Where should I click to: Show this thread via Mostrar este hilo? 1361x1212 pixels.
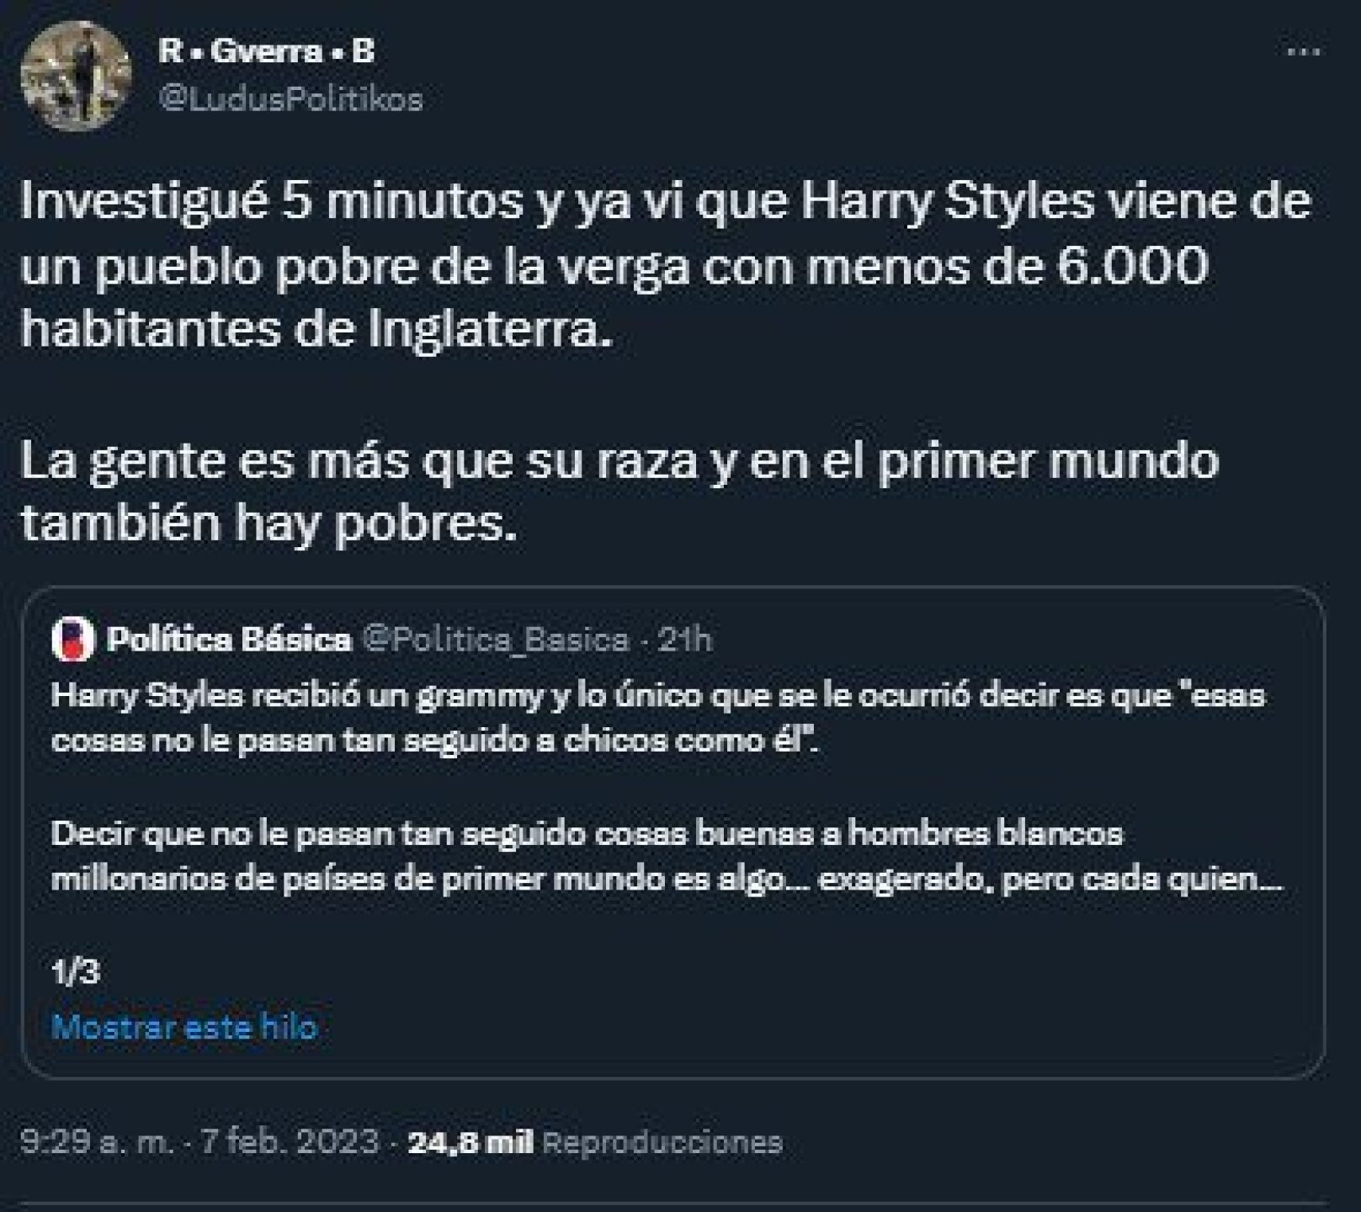point(184,1028)
